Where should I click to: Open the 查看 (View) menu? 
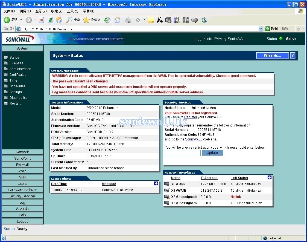click(41, 11)
